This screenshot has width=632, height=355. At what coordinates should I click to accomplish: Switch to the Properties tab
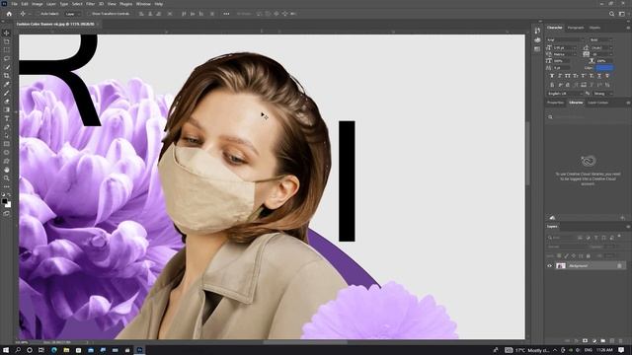click(x=555, y=103)
